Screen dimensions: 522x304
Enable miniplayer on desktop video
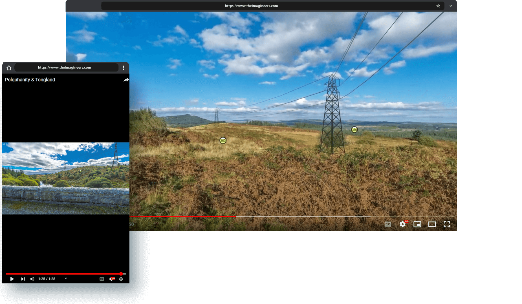(417, 224)
